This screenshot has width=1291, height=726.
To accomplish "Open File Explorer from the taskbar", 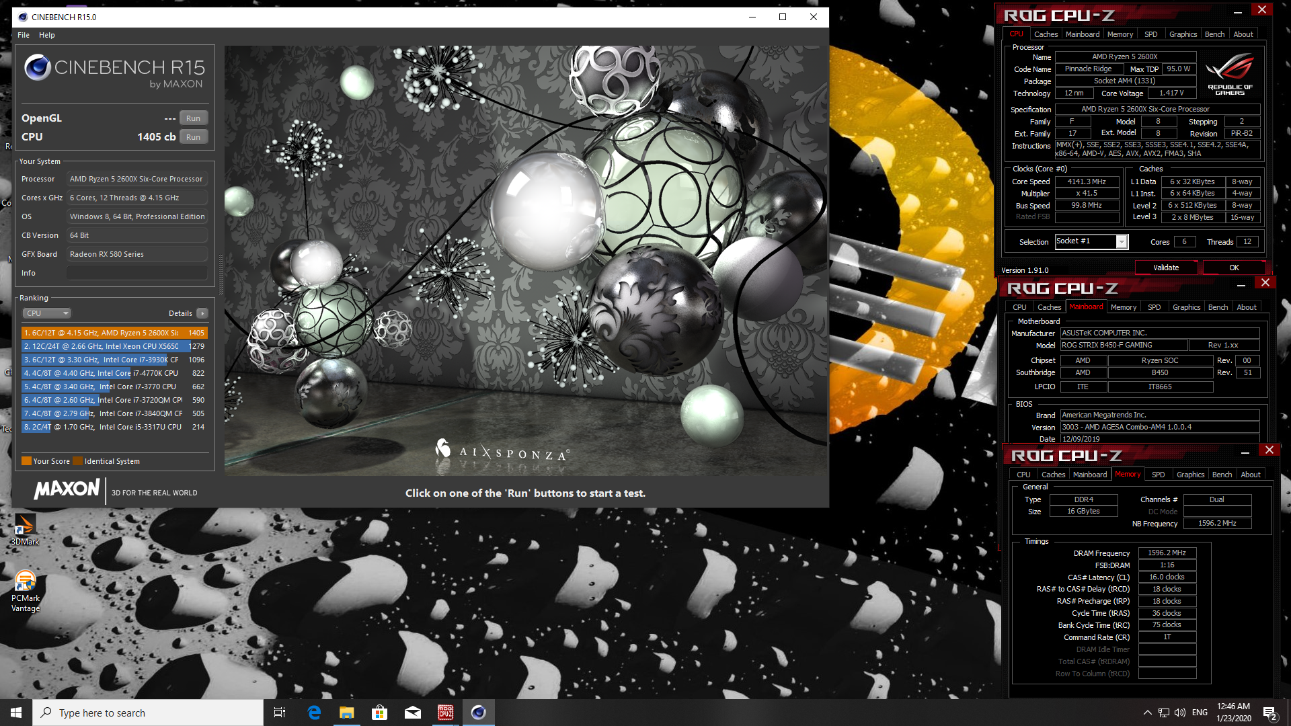I will point(347,713).
